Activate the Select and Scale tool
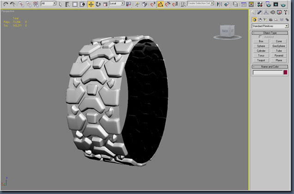 105,4
